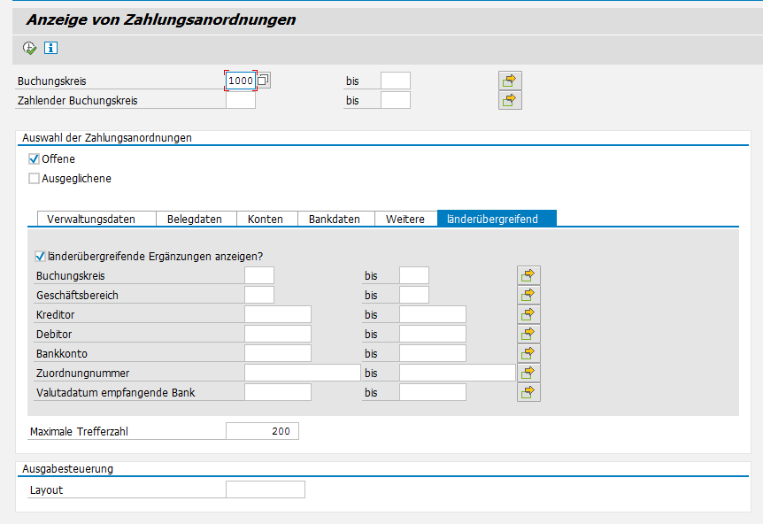
Task: Toggle länderübergreifende Ergänzungen anzeigen checkbox
Action: (x=40, y=257)
